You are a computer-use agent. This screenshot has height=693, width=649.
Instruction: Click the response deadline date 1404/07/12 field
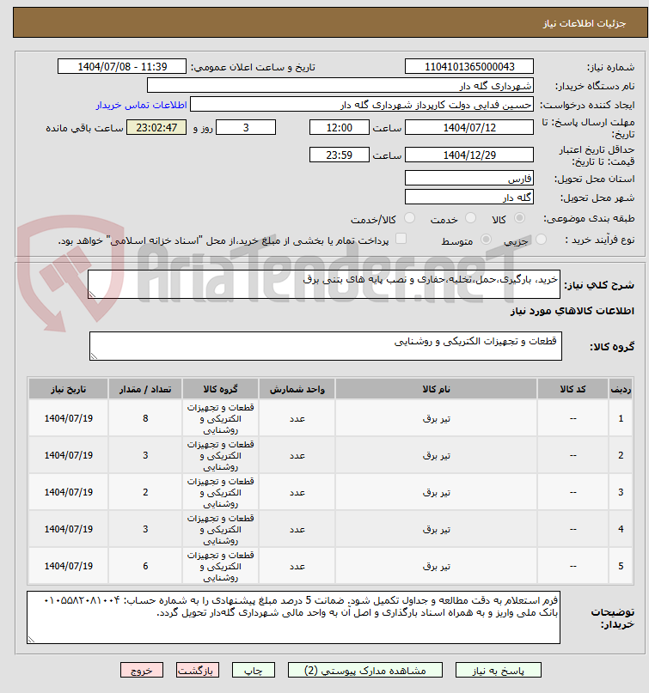tap(469, 128)
